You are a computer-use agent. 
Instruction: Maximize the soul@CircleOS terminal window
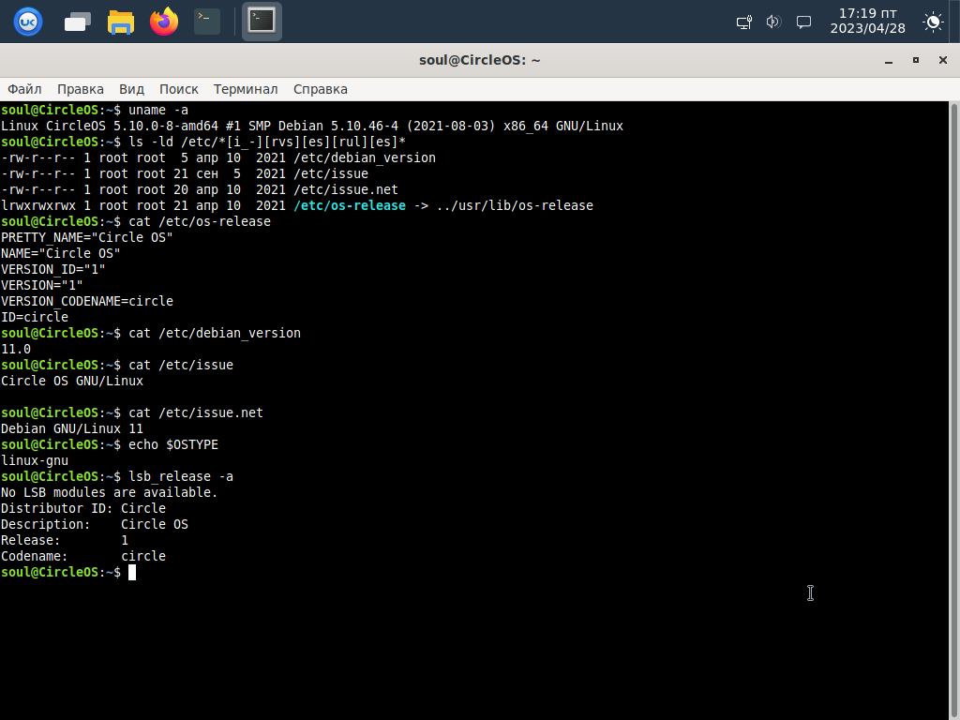[x=916, y=60]
